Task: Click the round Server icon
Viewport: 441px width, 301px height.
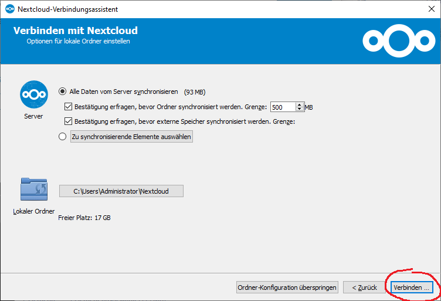Action: 34,94
